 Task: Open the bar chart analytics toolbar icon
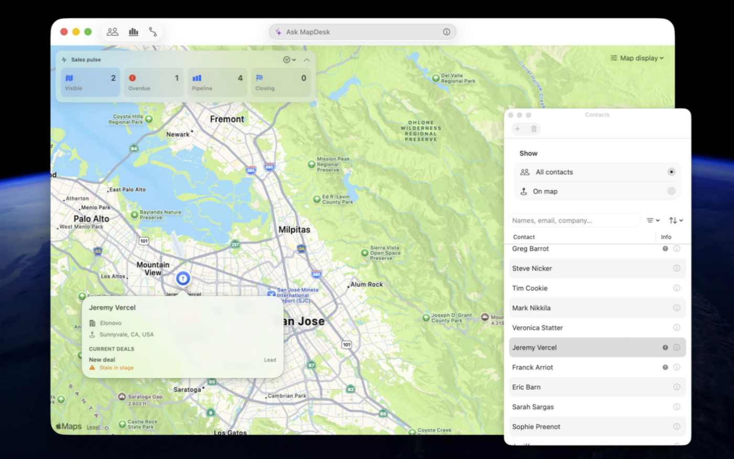point(134,32)
